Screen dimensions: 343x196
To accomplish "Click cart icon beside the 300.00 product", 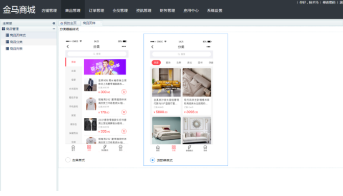I will point(124,92).
